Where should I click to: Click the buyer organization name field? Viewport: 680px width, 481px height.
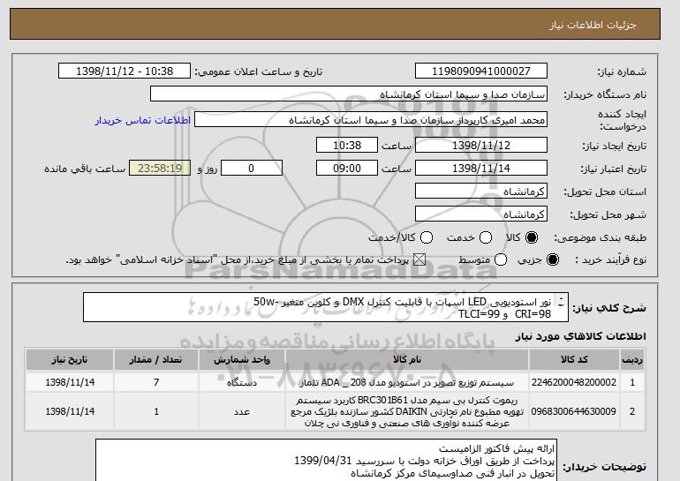point(349,94)
